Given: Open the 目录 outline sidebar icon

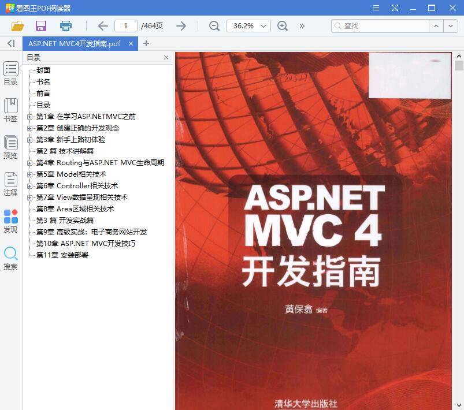Looking at the screenshot, I should point(10,73).
